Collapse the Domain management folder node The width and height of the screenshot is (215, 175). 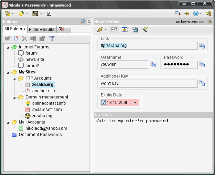coord(15,97)
